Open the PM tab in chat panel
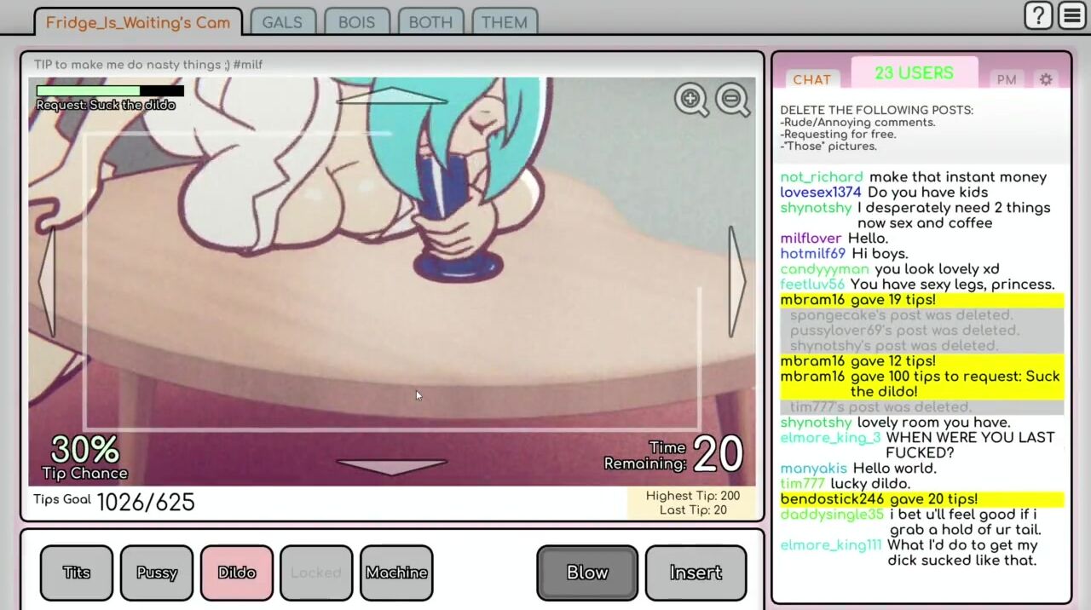Screen dimensions: 1091x610 [1007, 79]
